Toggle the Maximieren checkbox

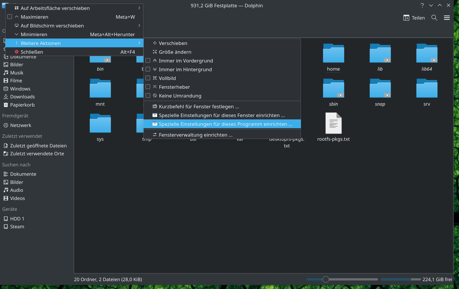[10, 17]
